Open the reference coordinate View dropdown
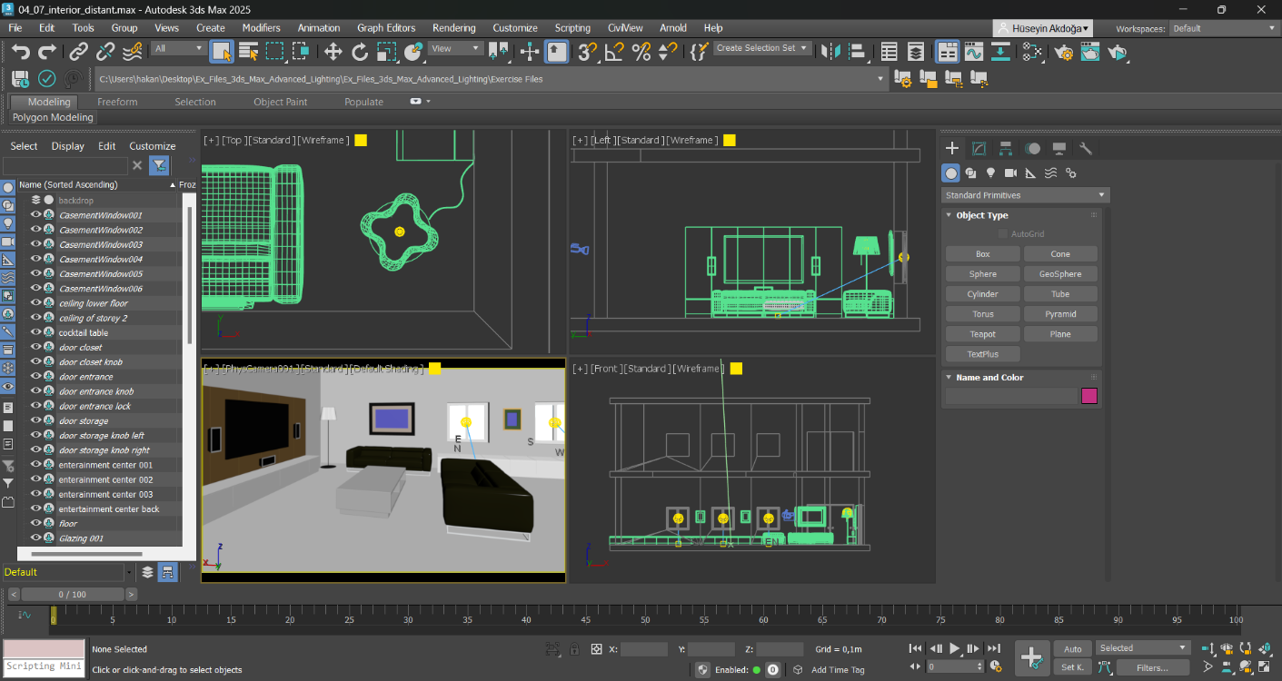Screen dimensions: 1282x681 coord(456,48)
